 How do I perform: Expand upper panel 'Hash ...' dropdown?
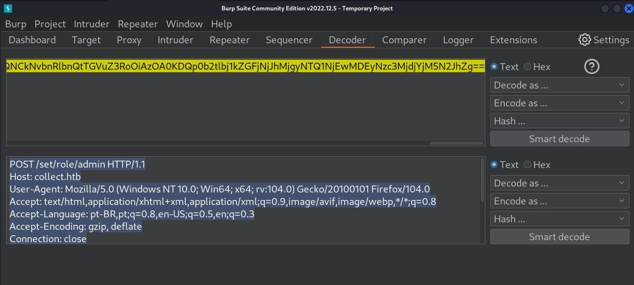(x=560, y=121)
